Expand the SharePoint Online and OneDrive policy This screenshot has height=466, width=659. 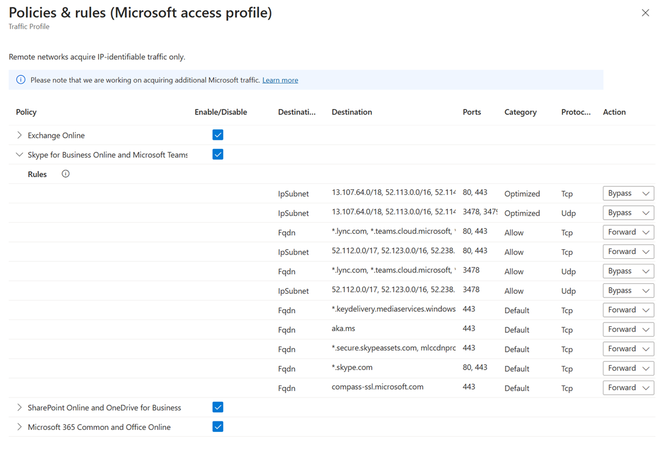coord(19,407)
